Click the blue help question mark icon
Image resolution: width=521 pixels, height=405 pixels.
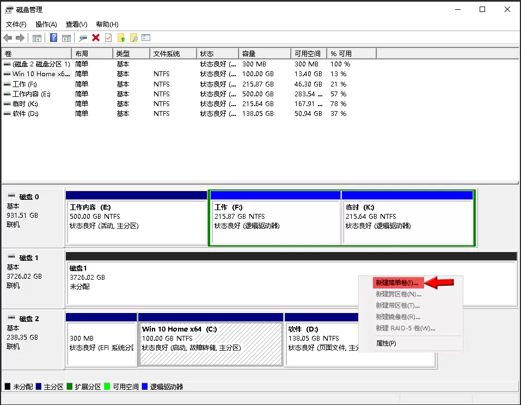point(53,38)
